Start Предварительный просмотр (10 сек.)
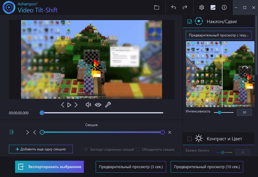This screenshot has width=258, height=177. tap(207, 167)
